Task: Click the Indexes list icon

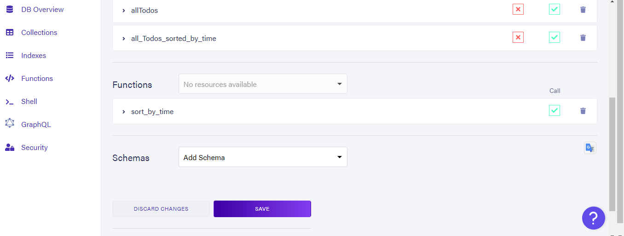Action: (x=10, y=55)
